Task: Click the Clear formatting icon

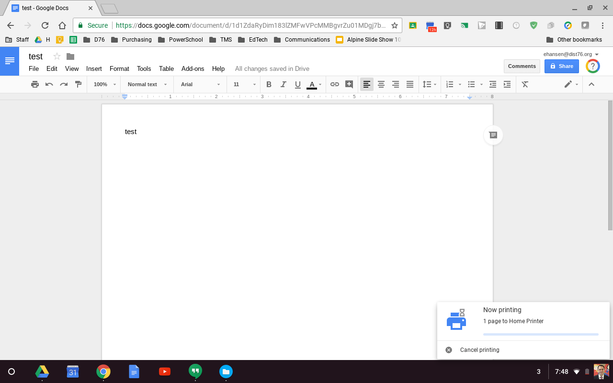Action: click(525, 84)
